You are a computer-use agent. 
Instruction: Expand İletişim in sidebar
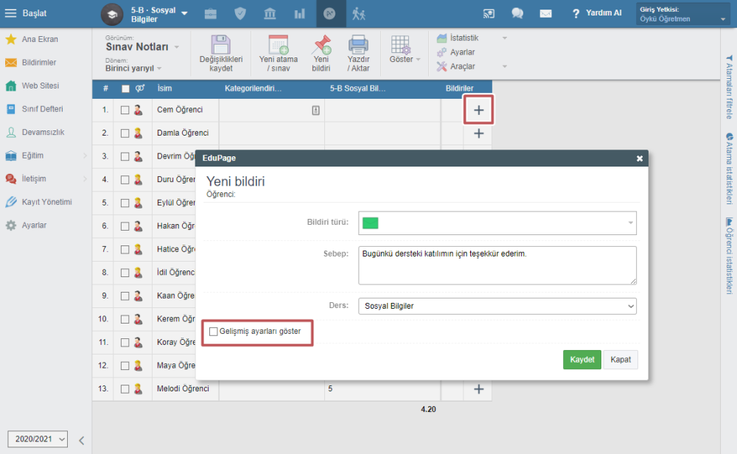(46, 179)
